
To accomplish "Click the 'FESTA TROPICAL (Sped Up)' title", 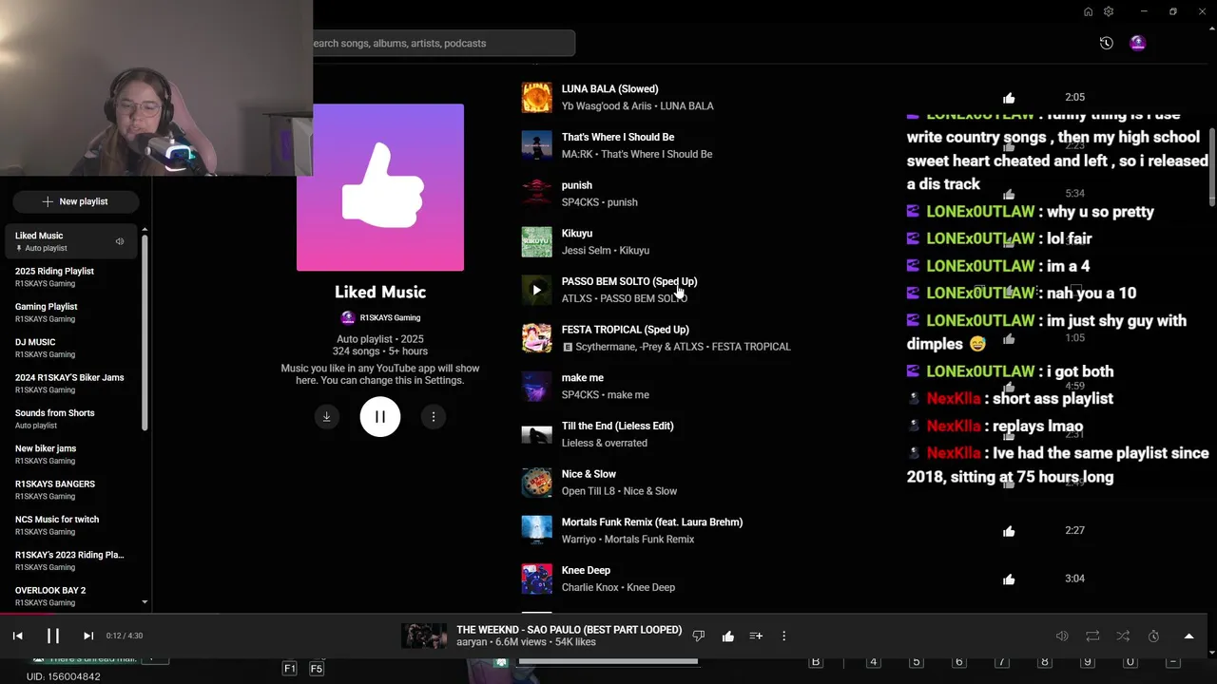I will tap(625, 330).
